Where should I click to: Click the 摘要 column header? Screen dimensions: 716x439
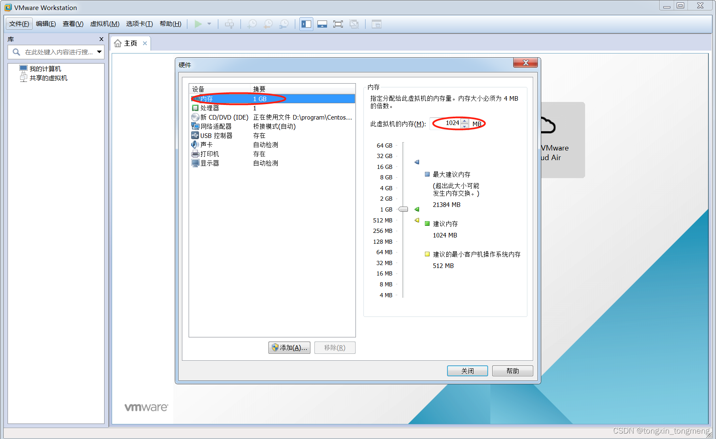click(303, 89)
